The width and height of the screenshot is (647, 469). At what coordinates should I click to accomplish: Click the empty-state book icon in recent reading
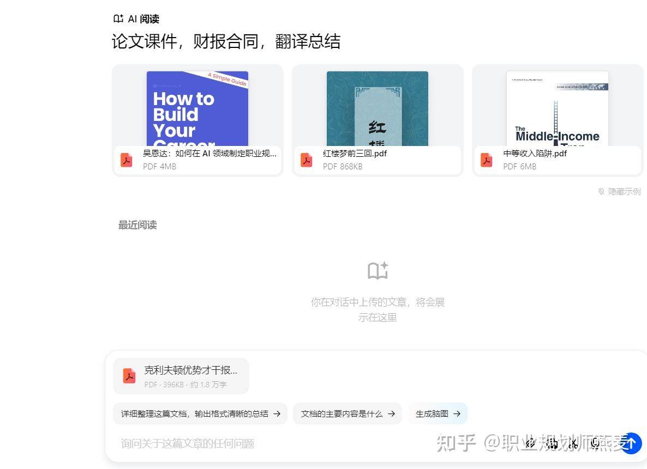coord(378,271)
